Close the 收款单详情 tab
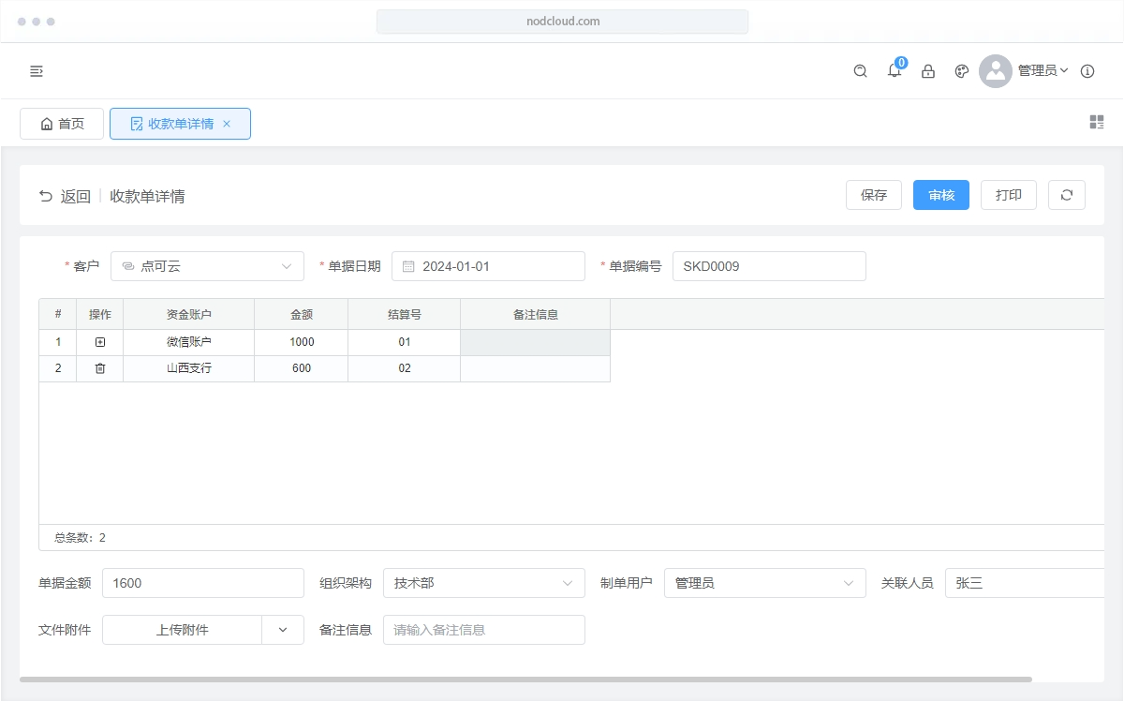1124x702 pixels. pos(227,124)
